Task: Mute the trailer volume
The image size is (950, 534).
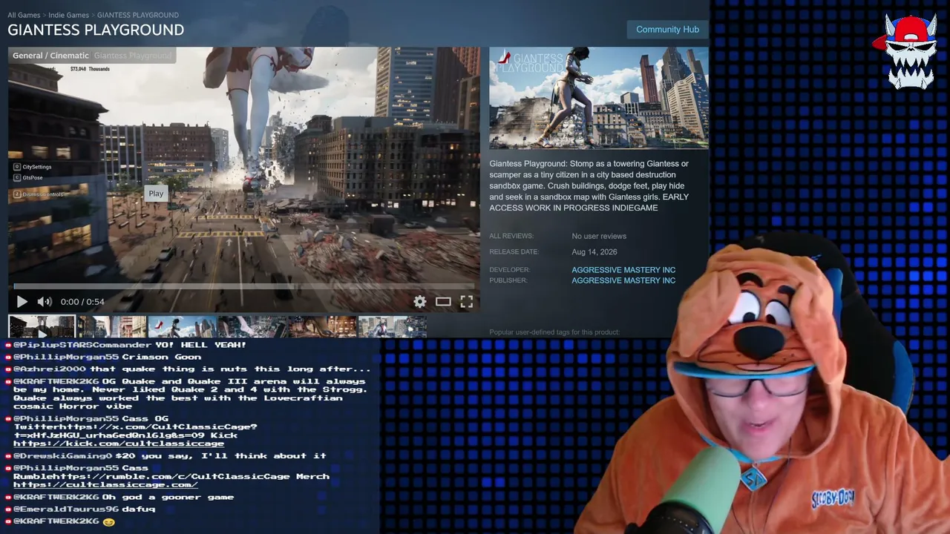Action: click(45, 302)
